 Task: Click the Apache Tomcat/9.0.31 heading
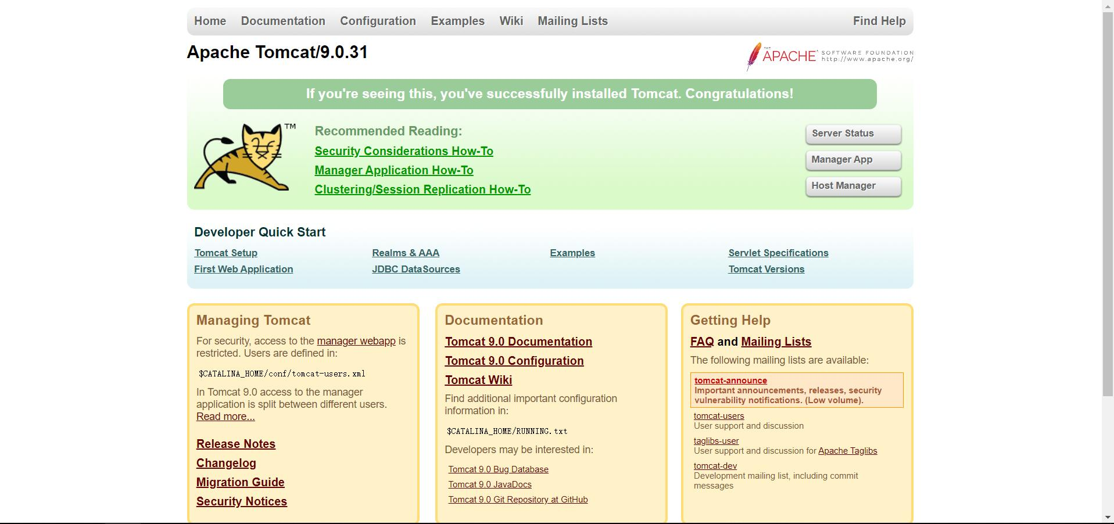click(x=277, y=52)
